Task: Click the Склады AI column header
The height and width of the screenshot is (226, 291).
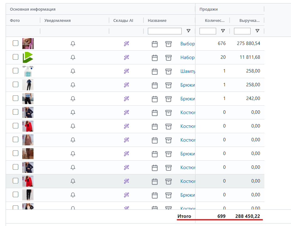Action: click(x=123, y=21)
